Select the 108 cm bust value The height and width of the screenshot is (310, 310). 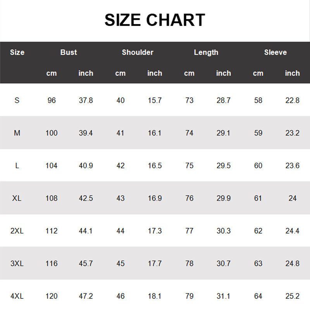tap(52, 198)
